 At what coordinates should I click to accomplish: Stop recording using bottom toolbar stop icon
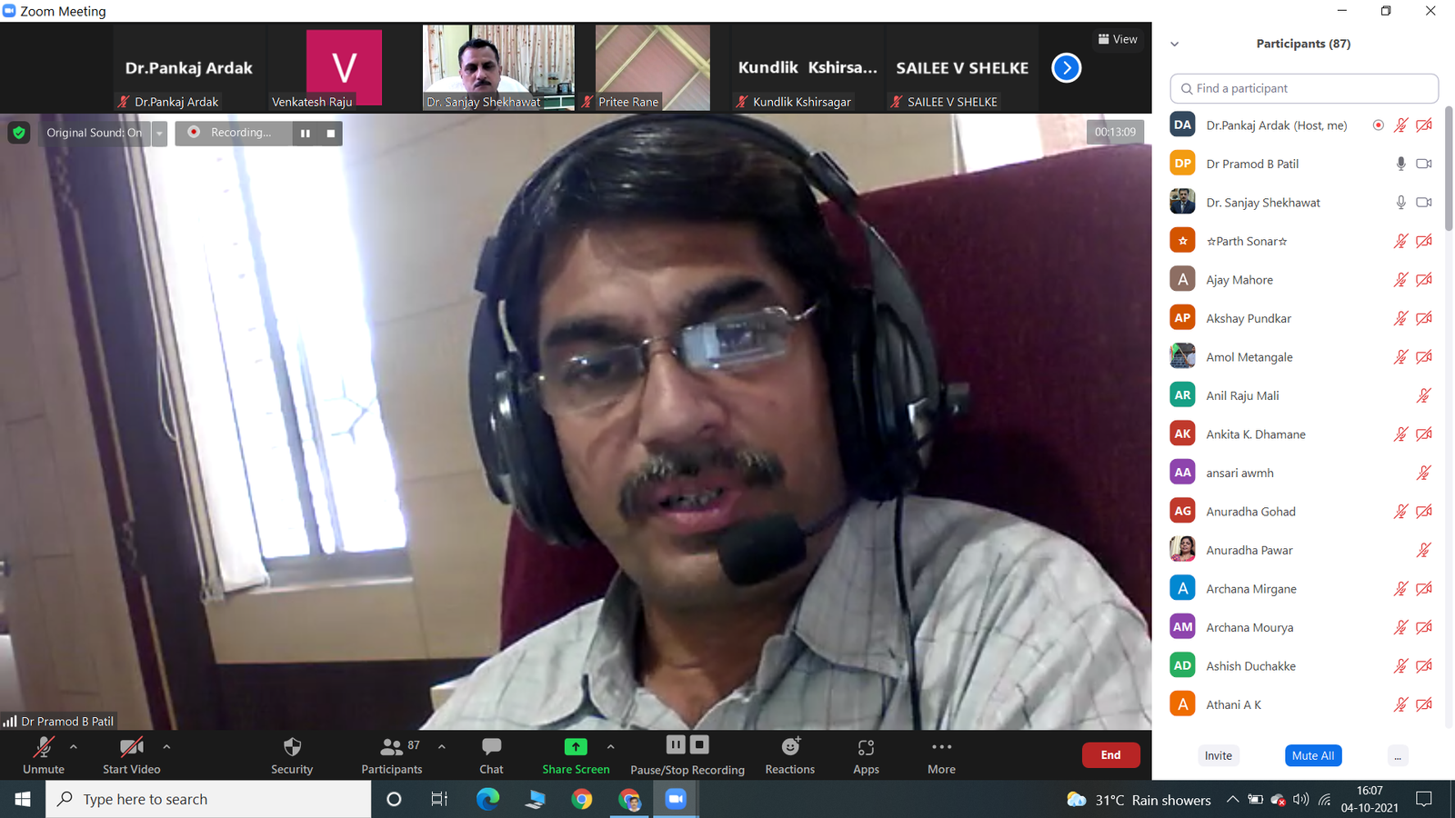point(699,745)
